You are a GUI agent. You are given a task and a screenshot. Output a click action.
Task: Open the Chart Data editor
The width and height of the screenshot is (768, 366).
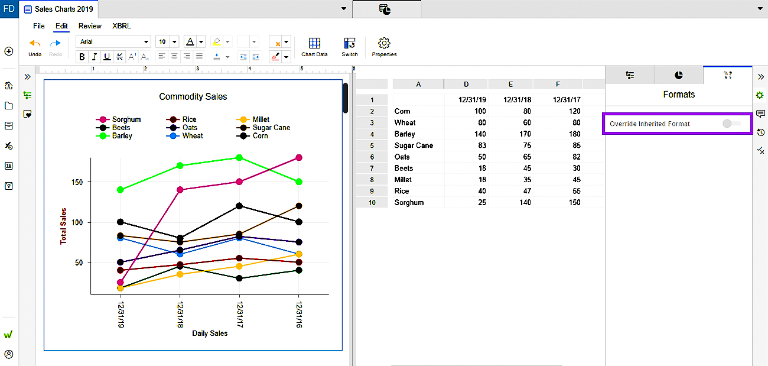(314, 46)
